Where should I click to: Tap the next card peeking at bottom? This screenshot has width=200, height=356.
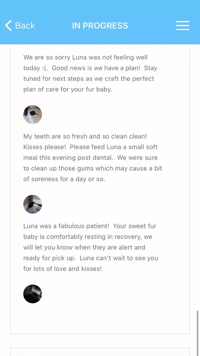point(100,352)
